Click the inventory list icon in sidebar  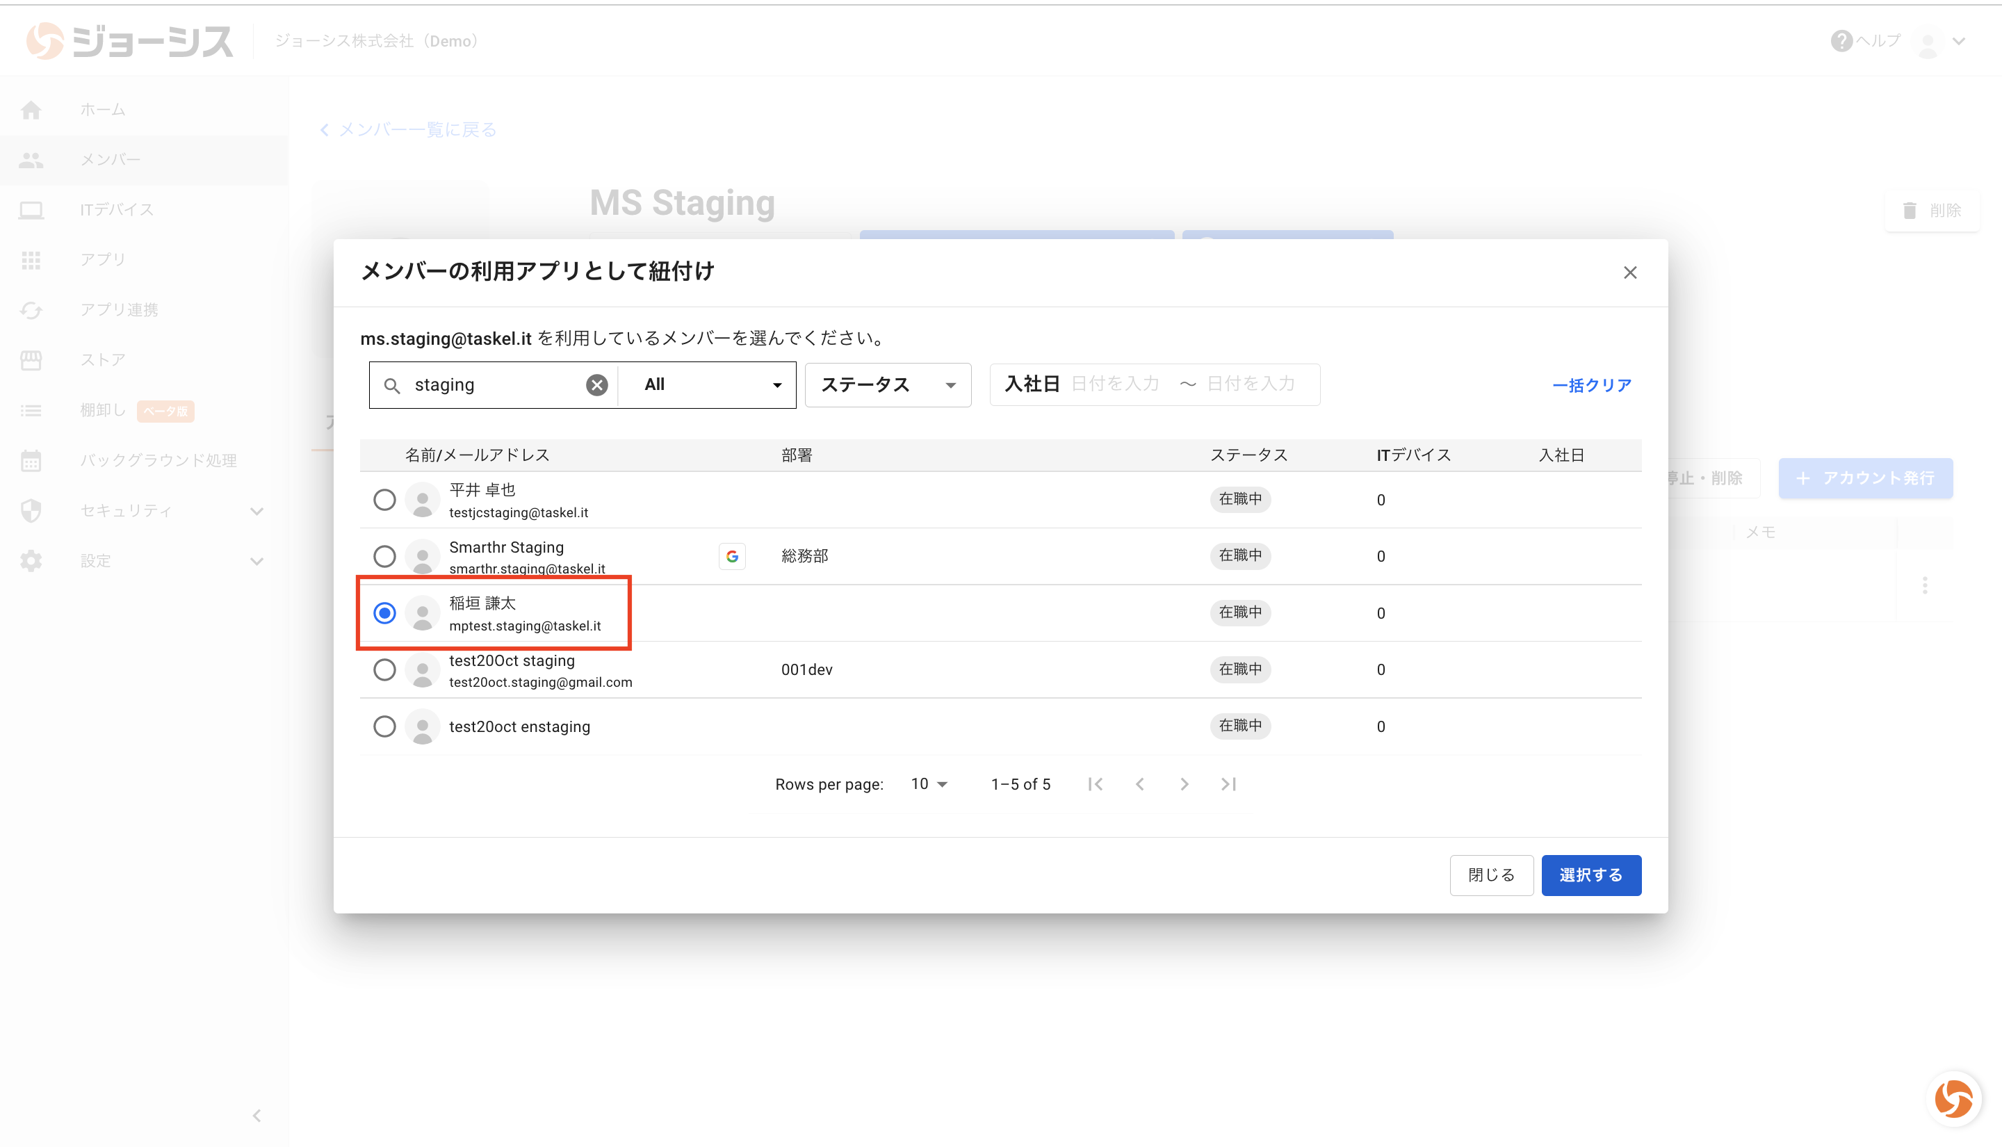tap(31, 410)
